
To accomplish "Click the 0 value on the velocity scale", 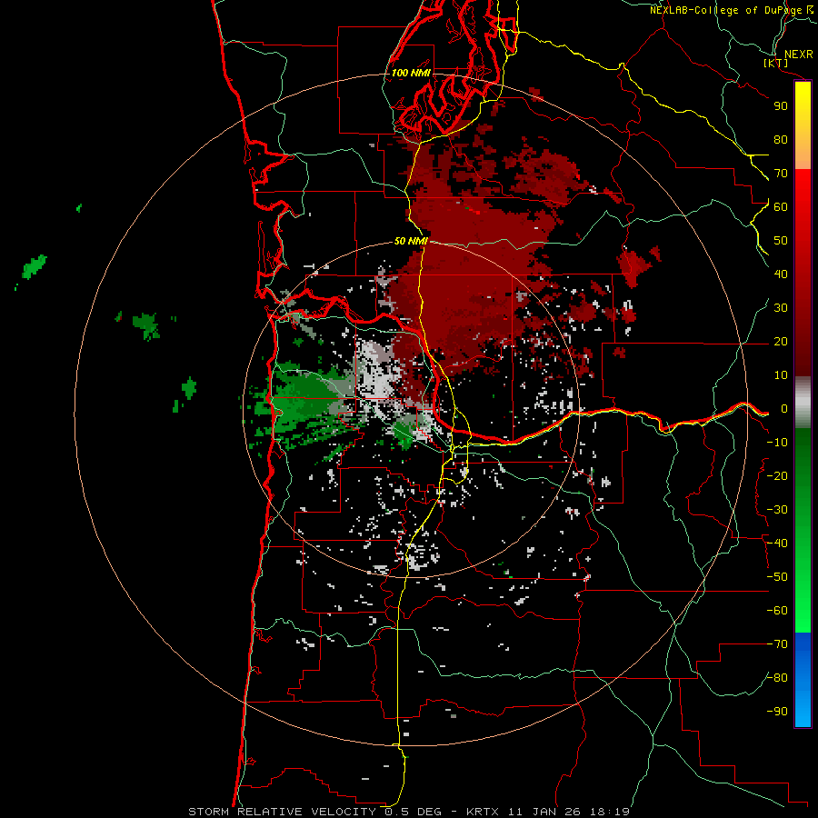I will pos(784,409).
